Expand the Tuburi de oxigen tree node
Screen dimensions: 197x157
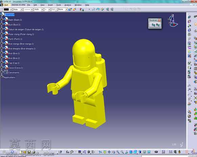click(2, 29)
